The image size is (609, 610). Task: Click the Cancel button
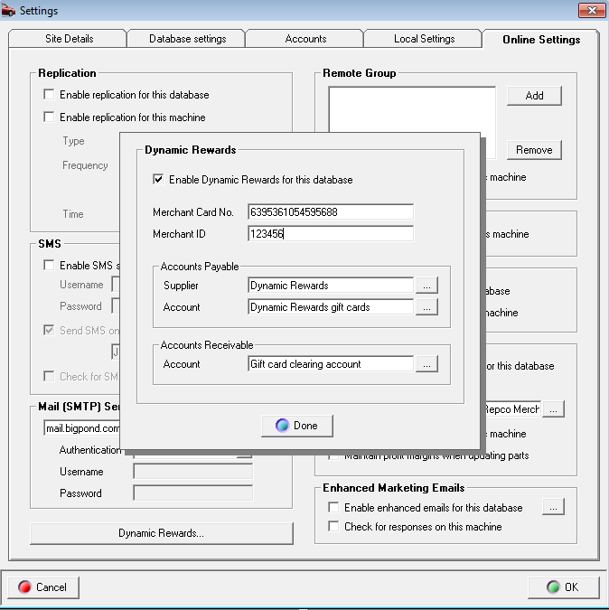coord(43,587)
